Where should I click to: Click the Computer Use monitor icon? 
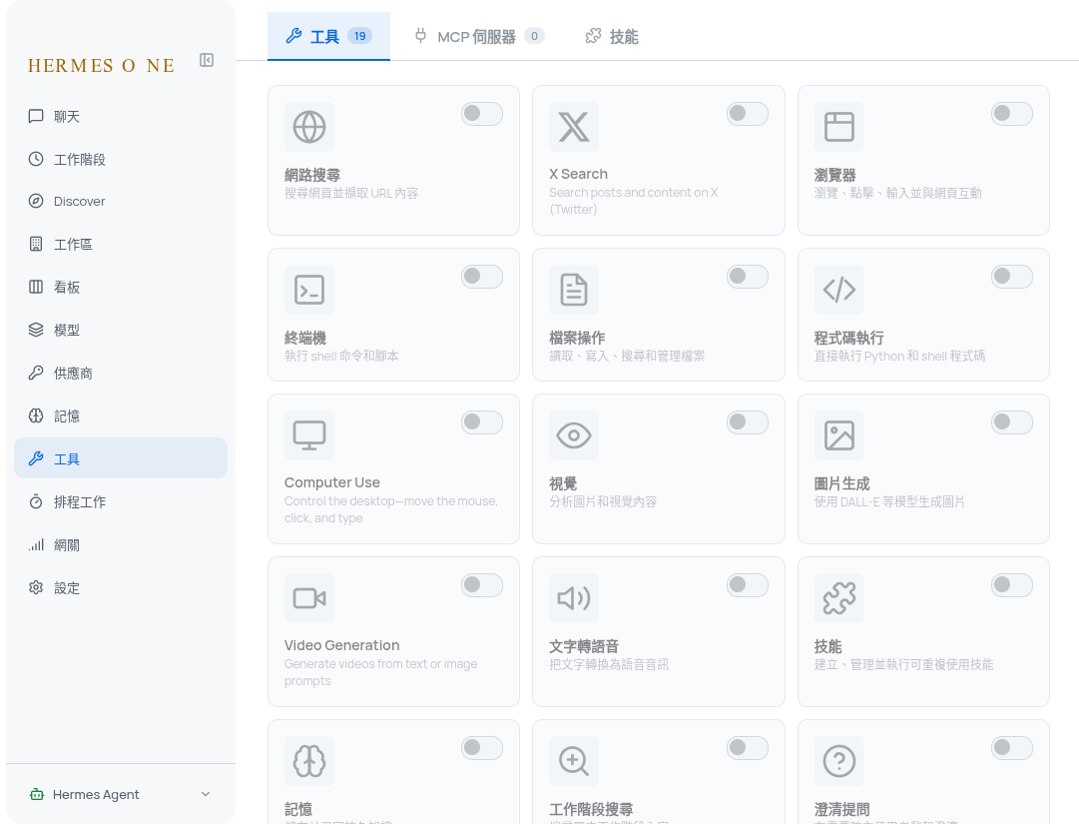tap(309, 435)
